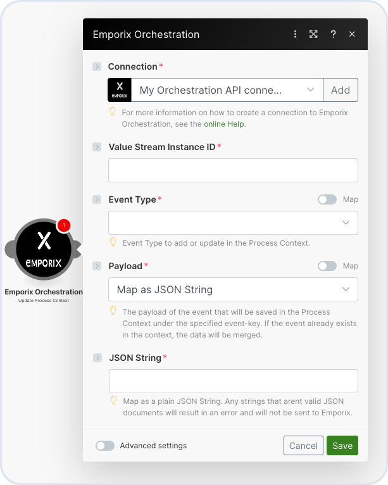
Task: Click the lightbulb hint icon under JSON String
Action: point(114,400)
